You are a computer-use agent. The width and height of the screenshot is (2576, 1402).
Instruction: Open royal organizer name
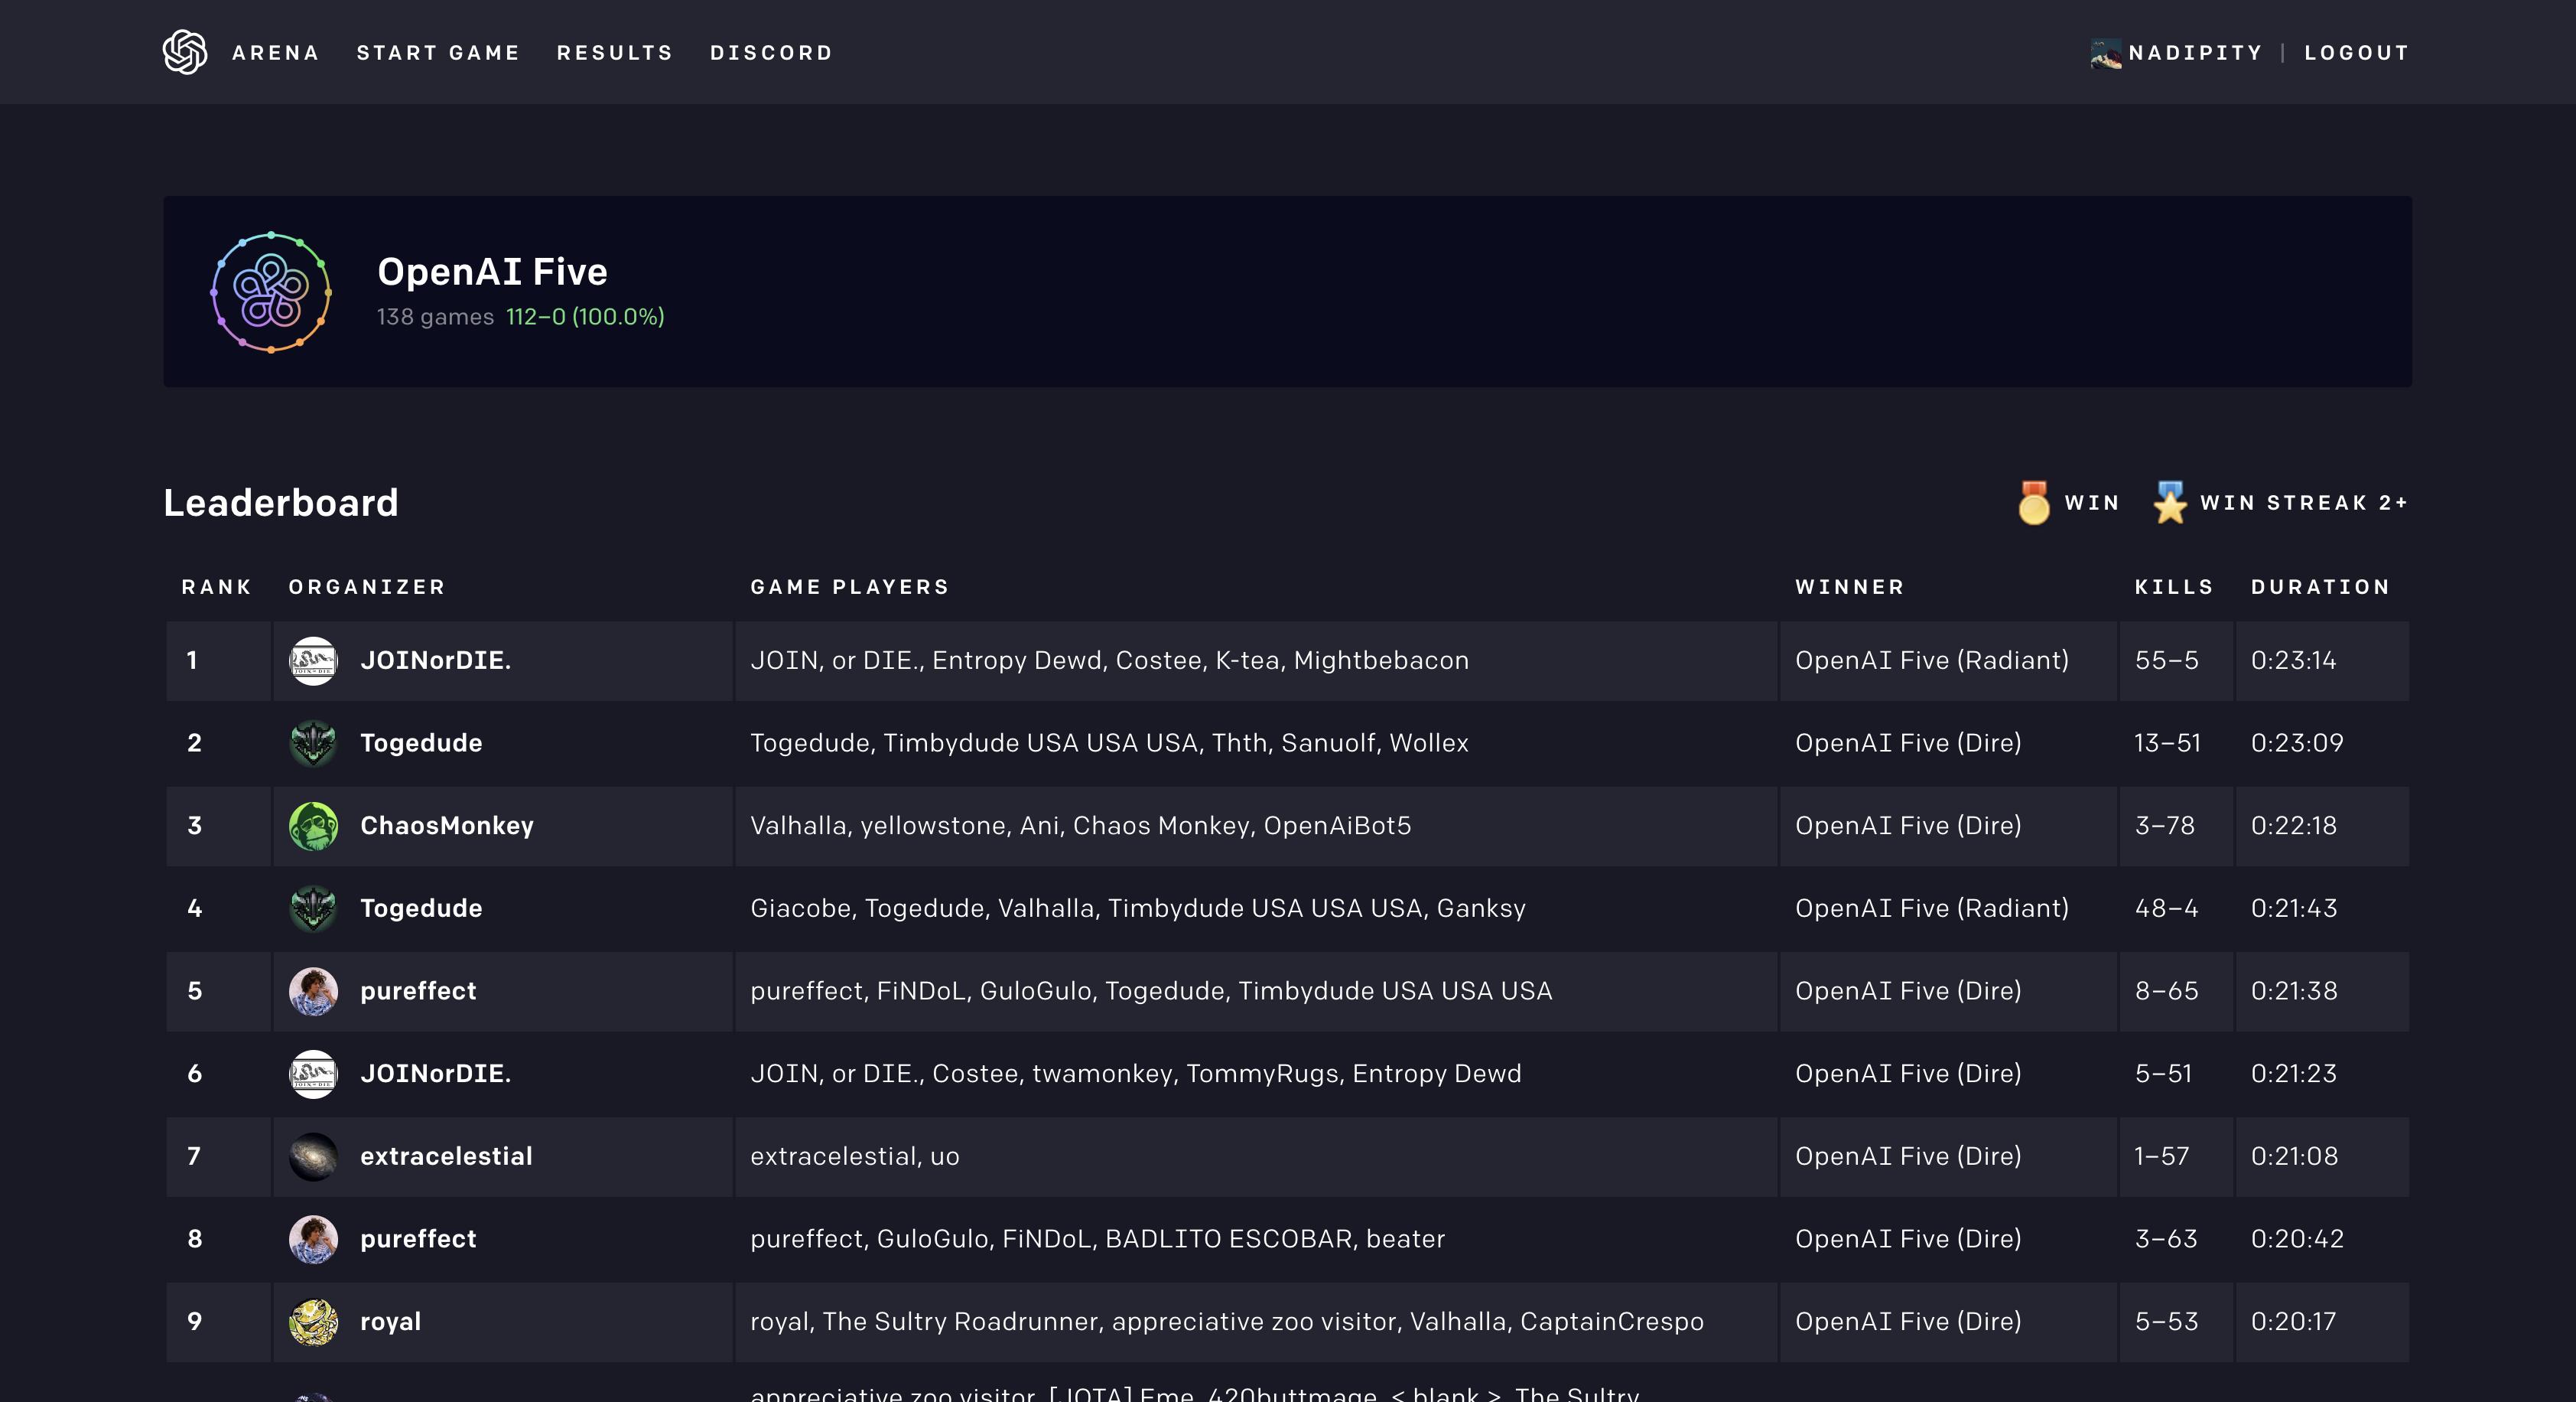(x=390, y=1322)
